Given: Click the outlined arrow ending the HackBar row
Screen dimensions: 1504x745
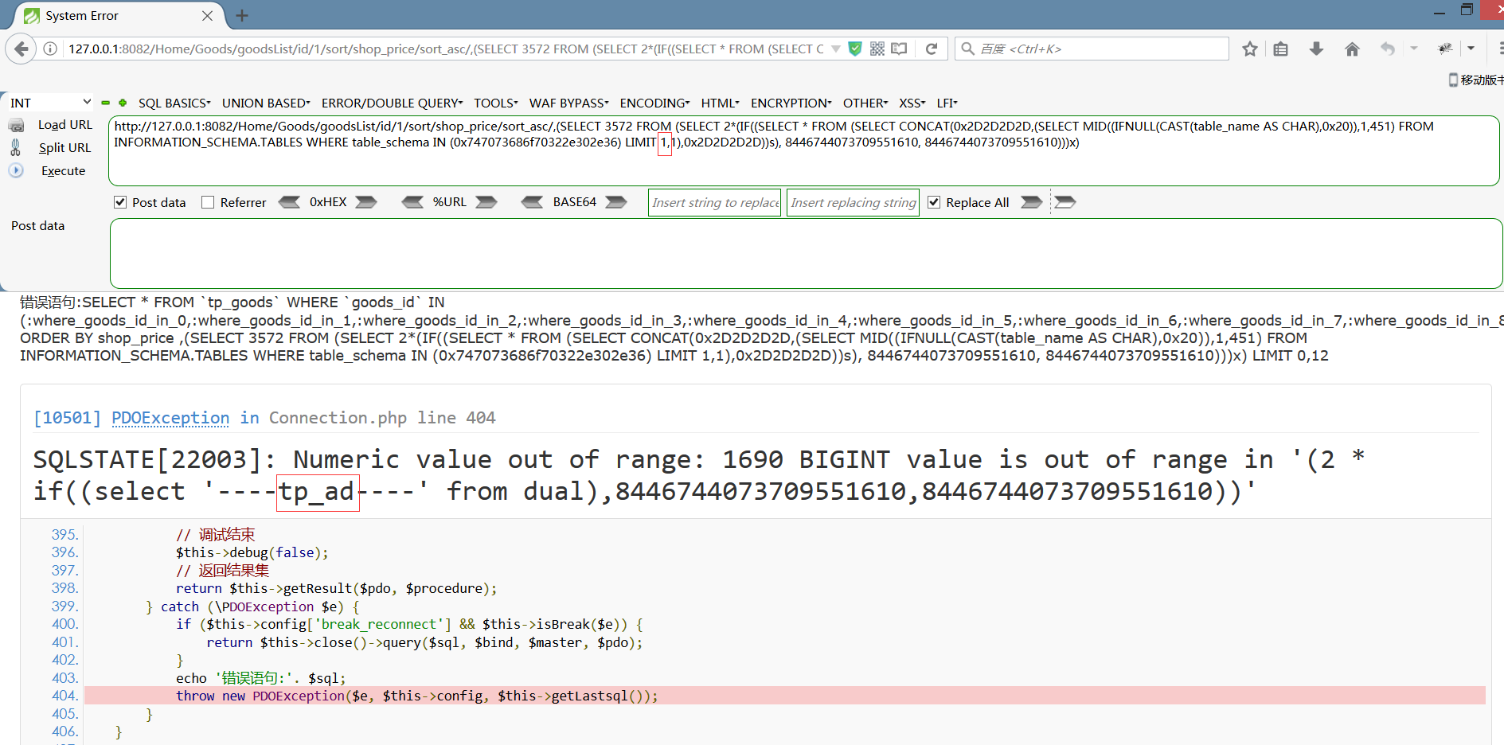Looking at the screenshot, I should [1065, 202].
